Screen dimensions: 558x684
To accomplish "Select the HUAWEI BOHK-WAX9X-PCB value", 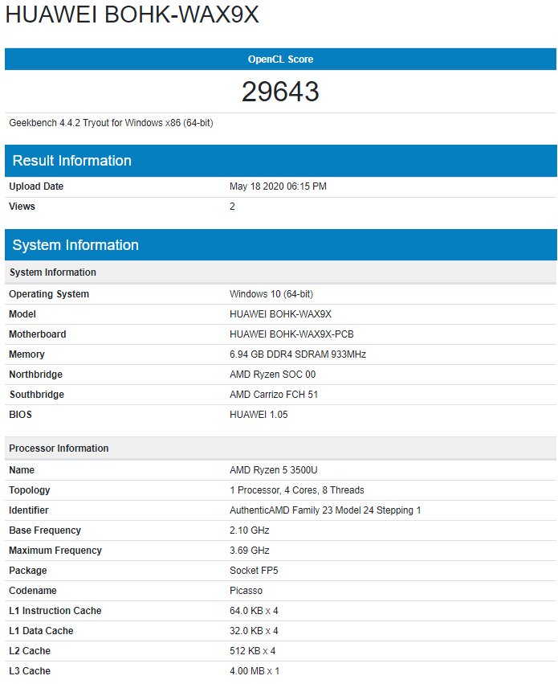I will [291, 334].
